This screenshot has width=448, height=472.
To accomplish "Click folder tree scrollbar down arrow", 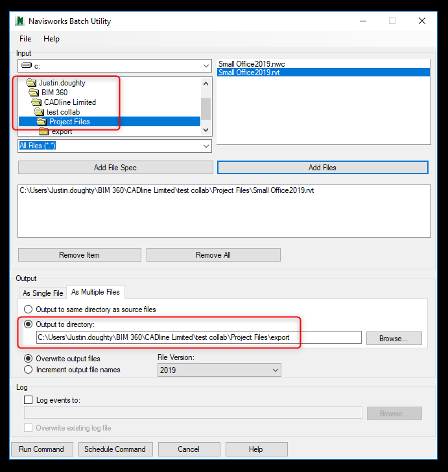I will coord(206,130).
